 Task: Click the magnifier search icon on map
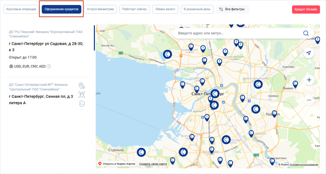[306, 33]
